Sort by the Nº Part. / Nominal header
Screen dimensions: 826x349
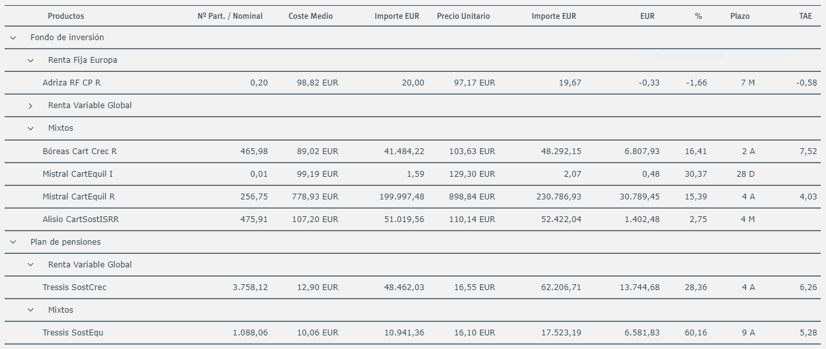pyautogui.click(x=230, y=16)
